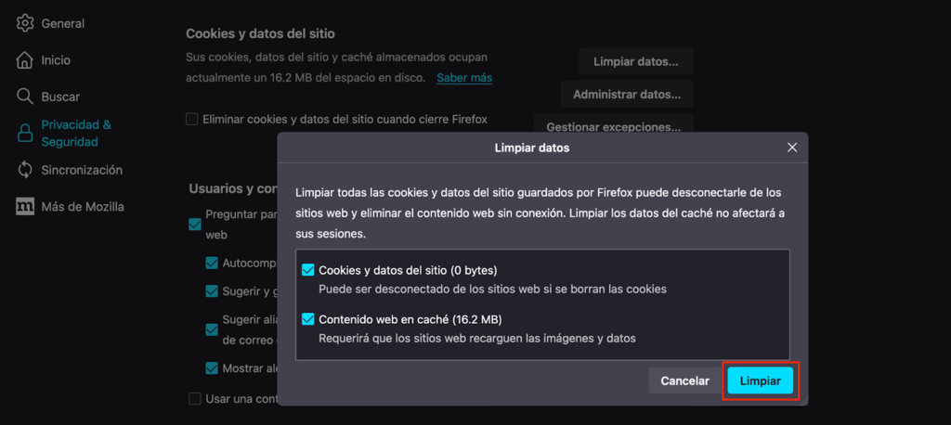Open Inicio via the home icon
This screenshot has width=951, height=425.
(25, 60)
